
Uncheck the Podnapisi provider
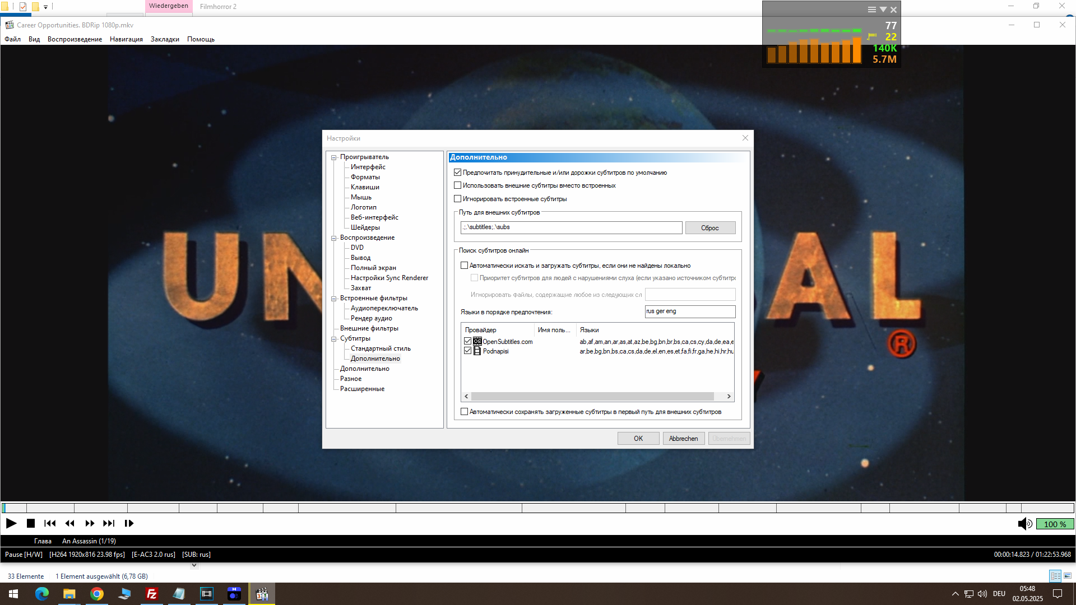pos(468,351)
